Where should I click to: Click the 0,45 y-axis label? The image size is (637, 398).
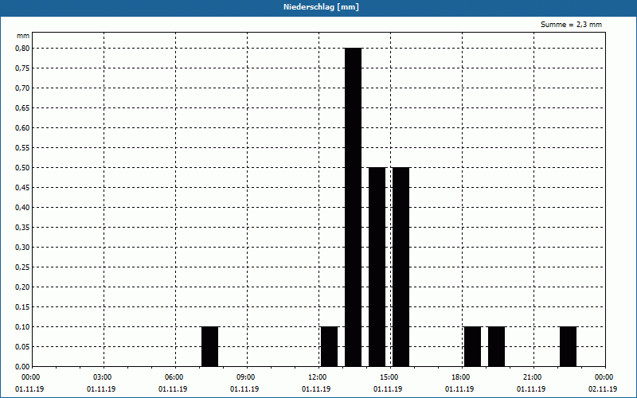click(22, 188)
